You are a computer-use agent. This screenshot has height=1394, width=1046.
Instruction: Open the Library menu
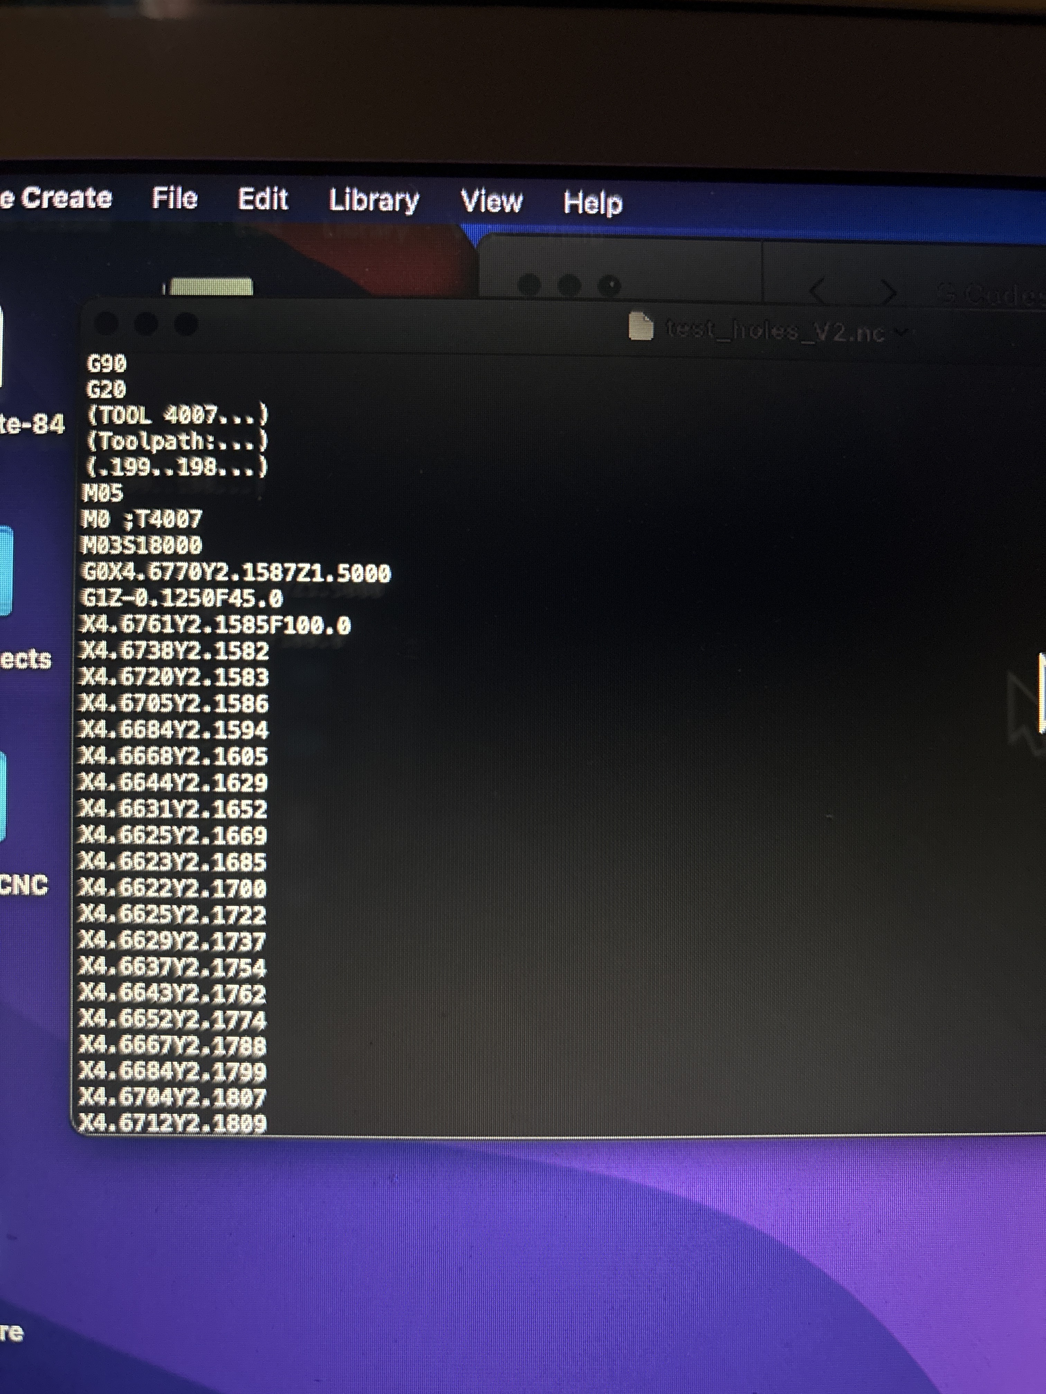pyautogui.click(x=374, y=201)
